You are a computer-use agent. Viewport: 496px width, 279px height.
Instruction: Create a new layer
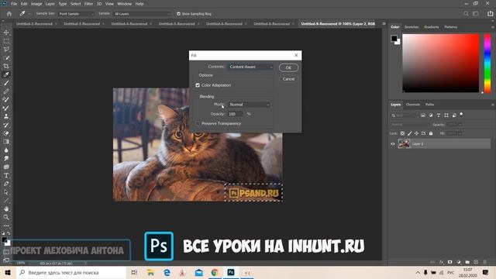point(476,262)
